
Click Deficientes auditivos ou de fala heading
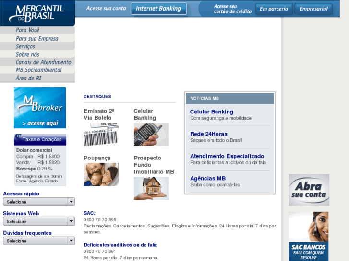[120, 245]
